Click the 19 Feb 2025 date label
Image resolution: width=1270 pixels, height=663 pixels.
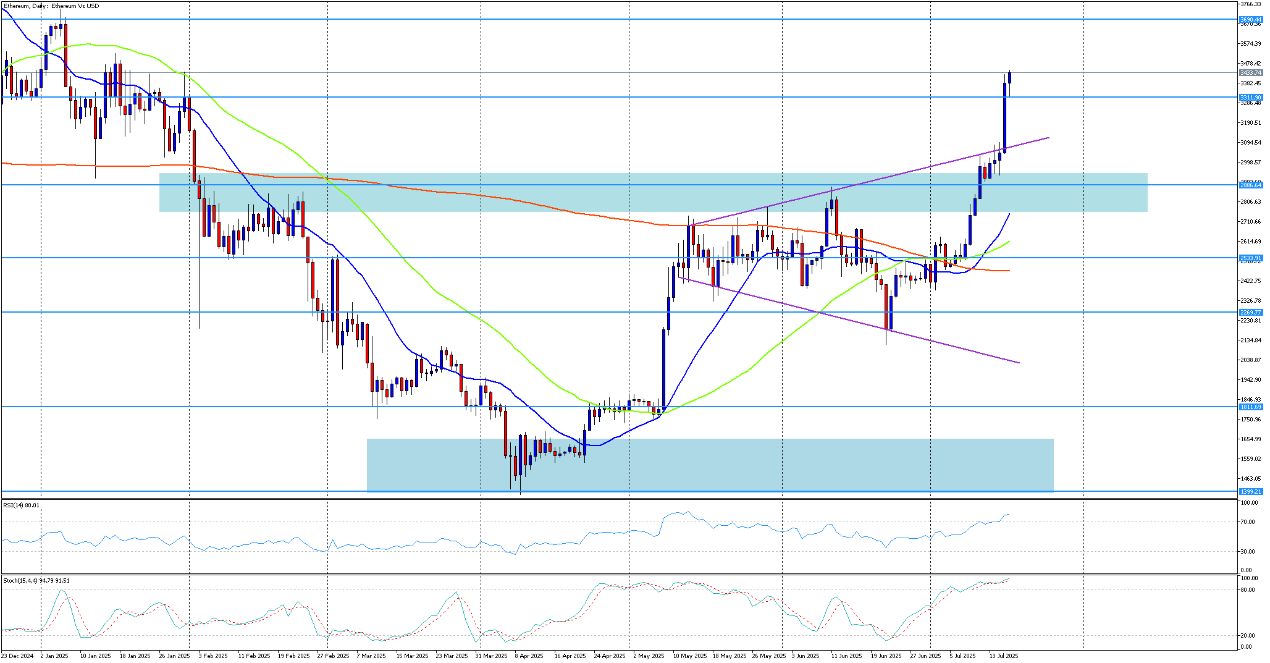293,656
